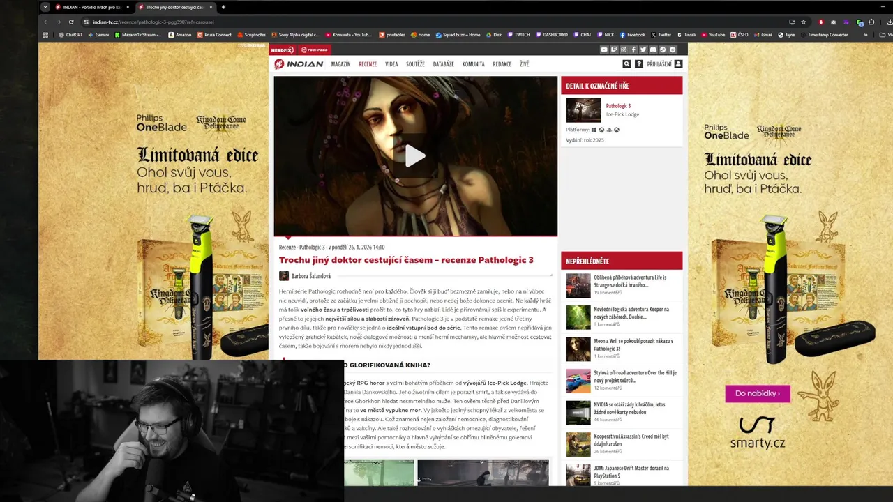Click the red recording extension icon

pos(821,22)
